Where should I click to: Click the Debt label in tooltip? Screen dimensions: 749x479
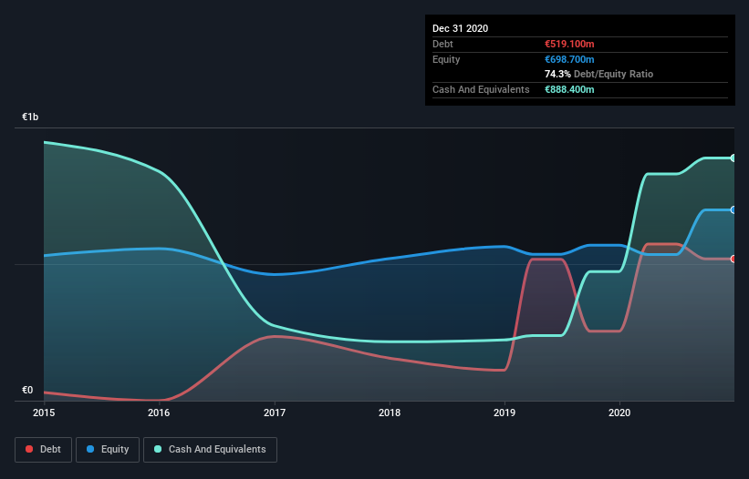(x=442, y=44)
